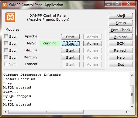138x118 pixels.
Task: Open SCM services manager
Action: click(121, 43)
